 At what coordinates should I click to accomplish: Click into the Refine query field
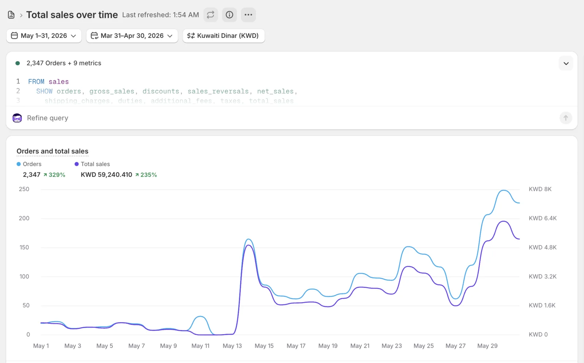288,118
